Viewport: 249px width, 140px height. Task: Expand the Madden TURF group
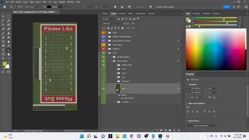click(116, 65)
